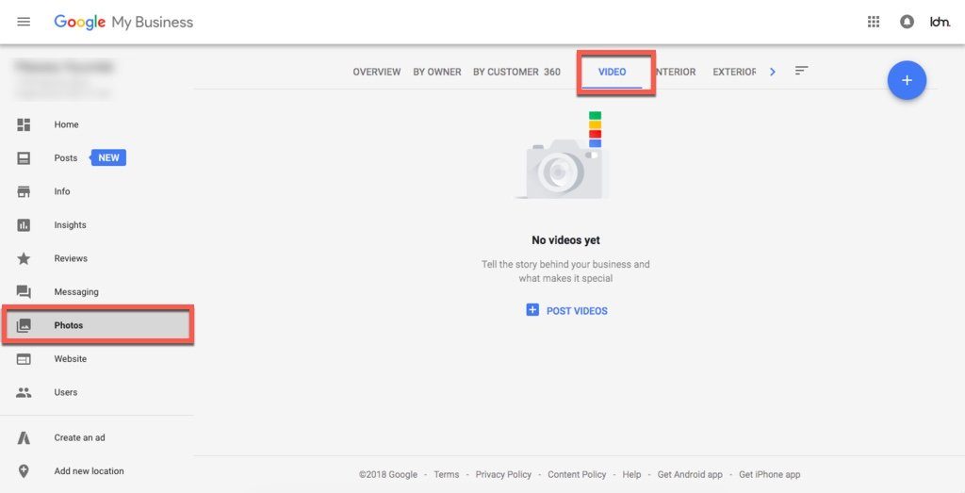The height and width of the screenshot is (493, 965).
Task: Click the Post Videos link
Action: [x=577, y=311]
